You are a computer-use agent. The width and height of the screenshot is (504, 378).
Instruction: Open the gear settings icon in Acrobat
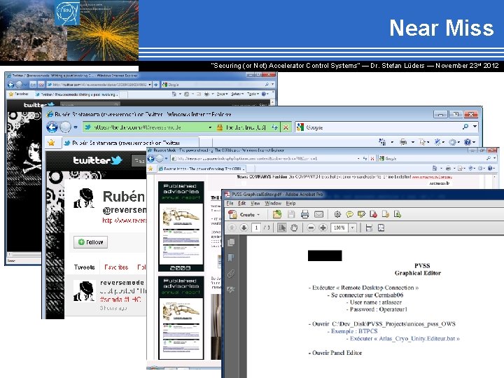337,214
